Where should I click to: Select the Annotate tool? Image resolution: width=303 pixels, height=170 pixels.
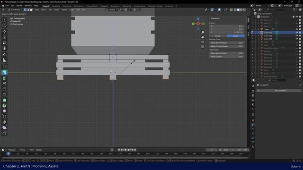click(x=4, y=55)
